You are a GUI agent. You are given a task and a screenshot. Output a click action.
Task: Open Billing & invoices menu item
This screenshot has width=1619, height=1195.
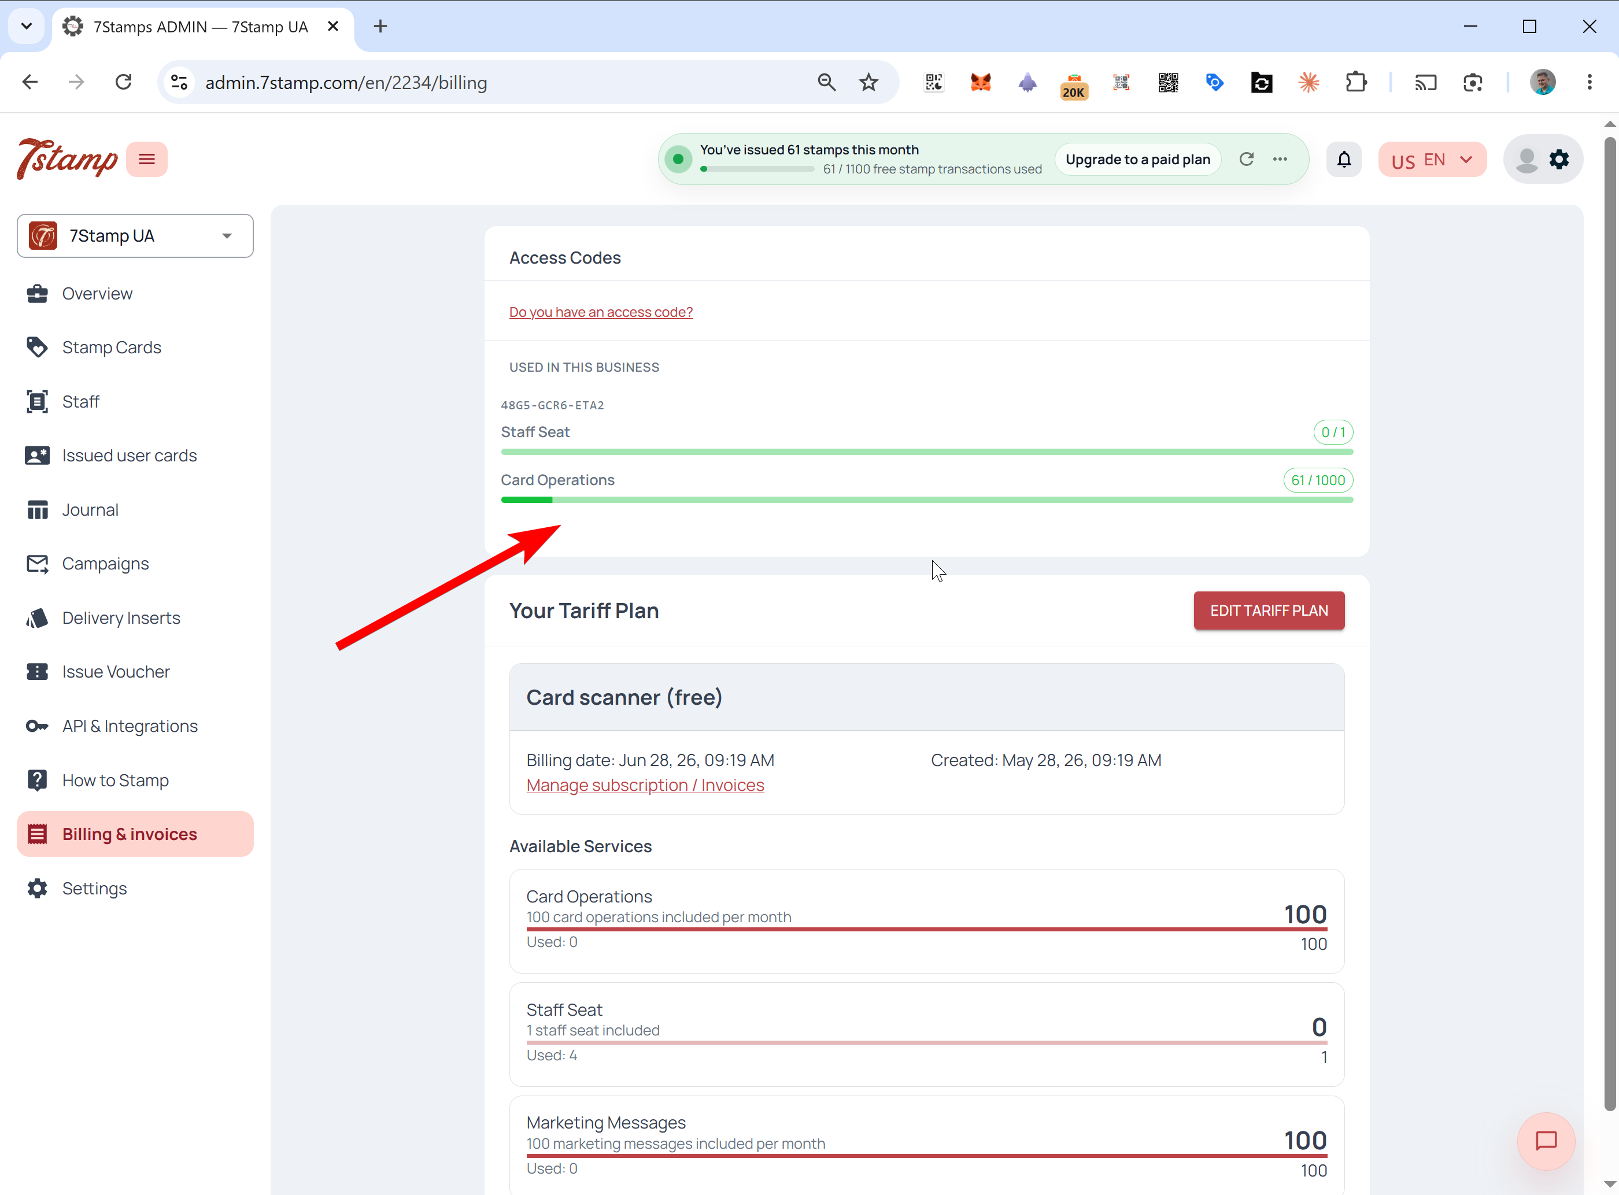pyautogui.click(x=135, y=834)
